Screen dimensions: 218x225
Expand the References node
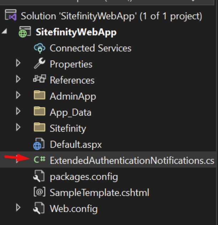tap(18, 79)
